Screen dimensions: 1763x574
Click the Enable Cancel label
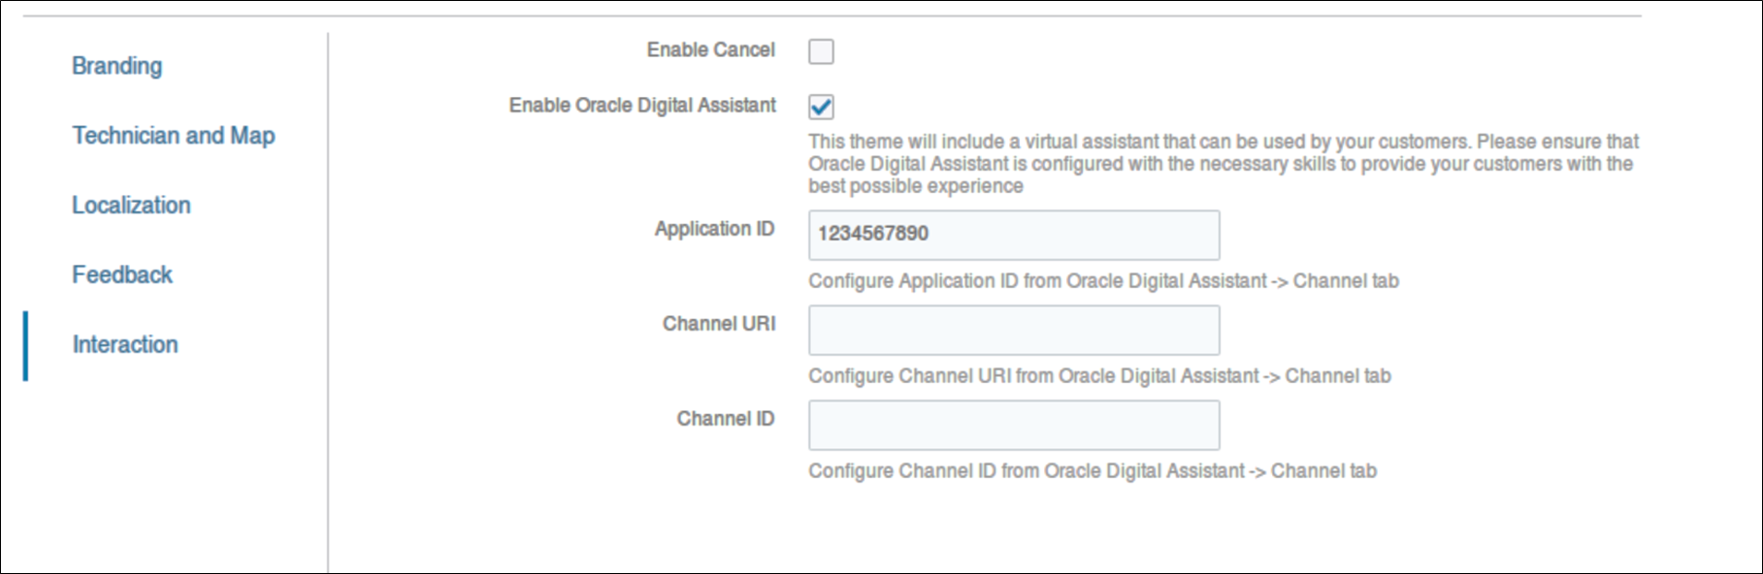click(x=710, y=50)
